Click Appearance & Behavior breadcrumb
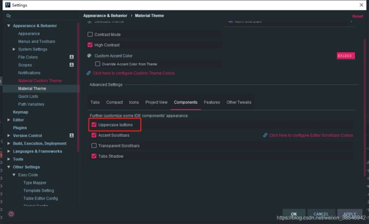 [105, 15]
